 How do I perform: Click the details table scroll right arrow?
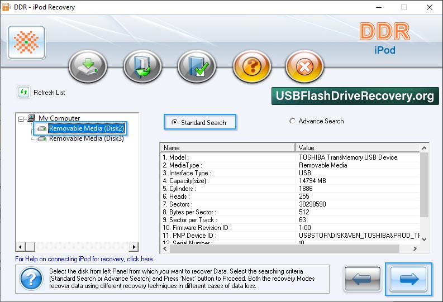[415, 248]
